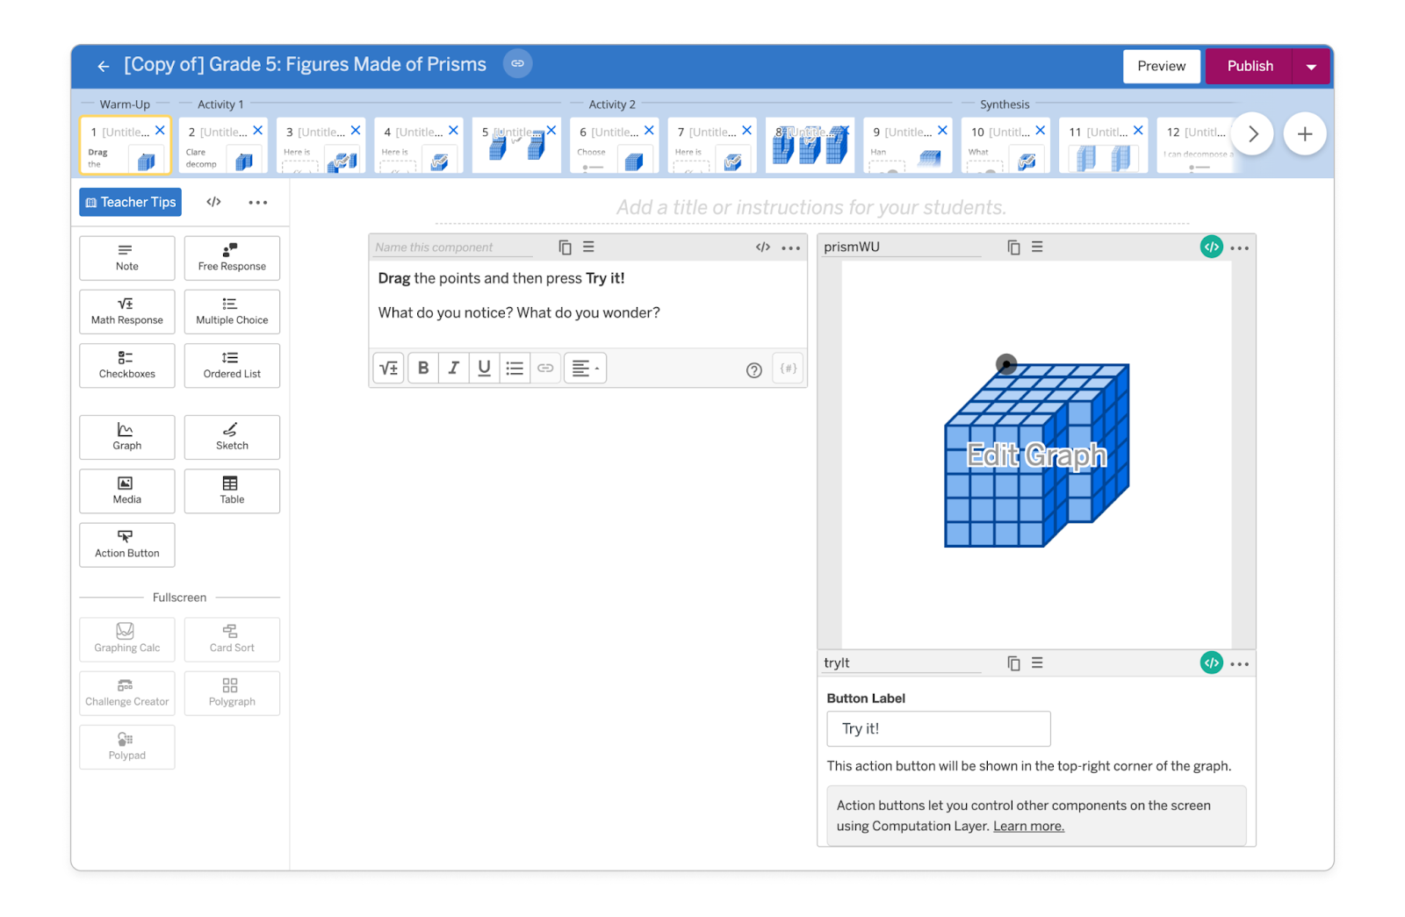Screen dimensions: 1405x917
Task: Open the Publish dropdown arrow
Action: pyautogui.click(x=1311, y=67)
